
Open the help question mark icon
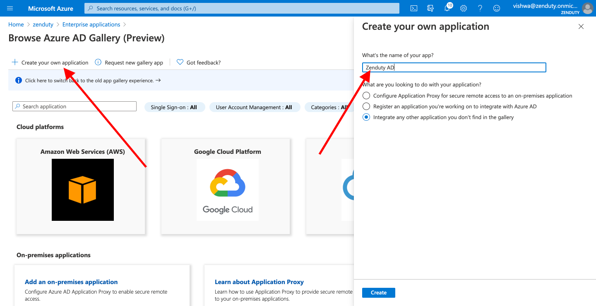[x=480, y=8]
